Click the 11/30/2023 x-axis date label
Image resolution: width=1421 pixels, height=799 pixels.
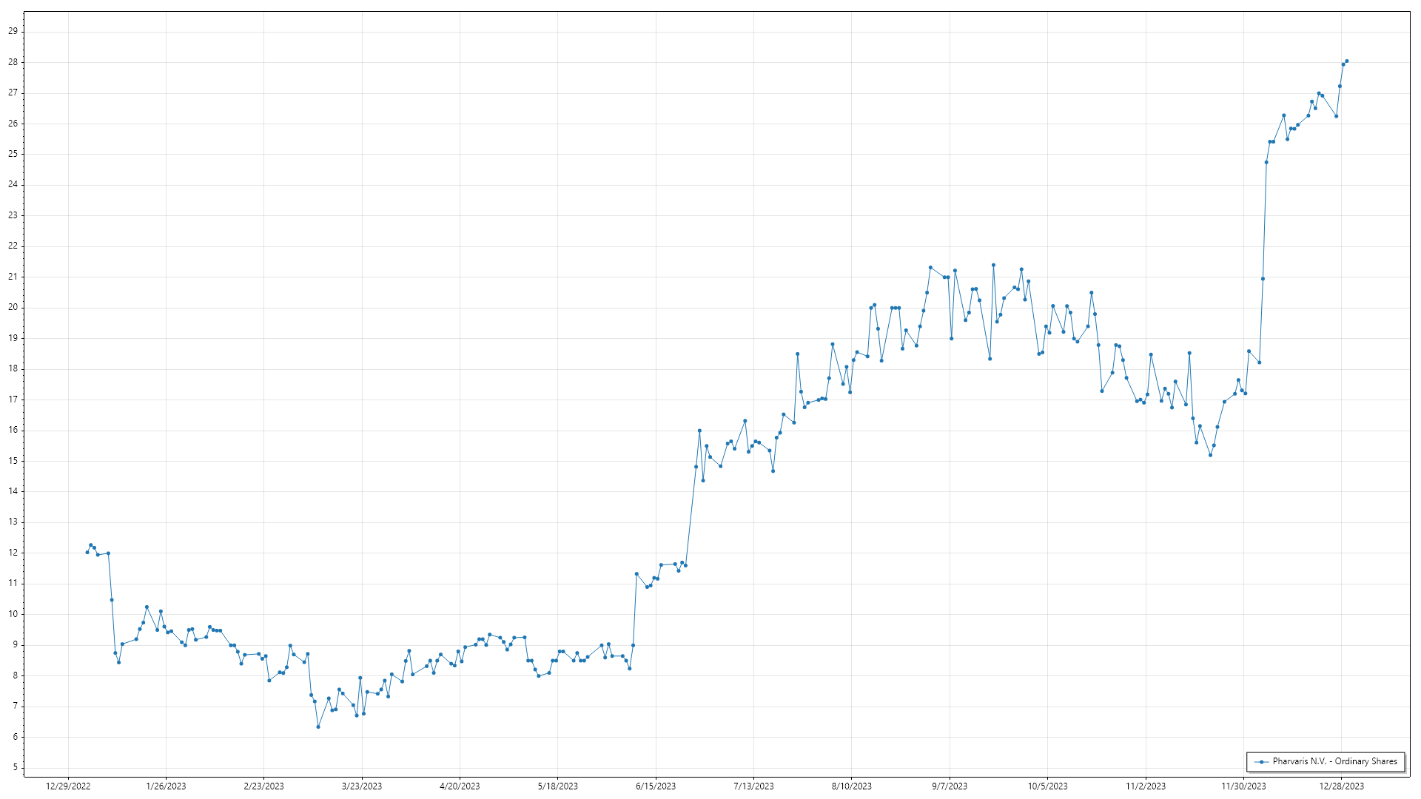(1243, 786)
